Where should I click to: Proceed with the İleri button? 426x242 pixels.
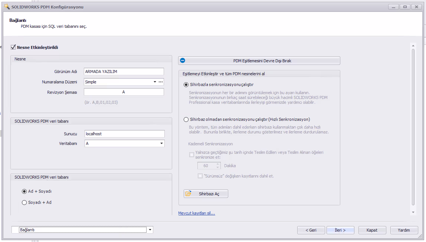click(340, 230)
